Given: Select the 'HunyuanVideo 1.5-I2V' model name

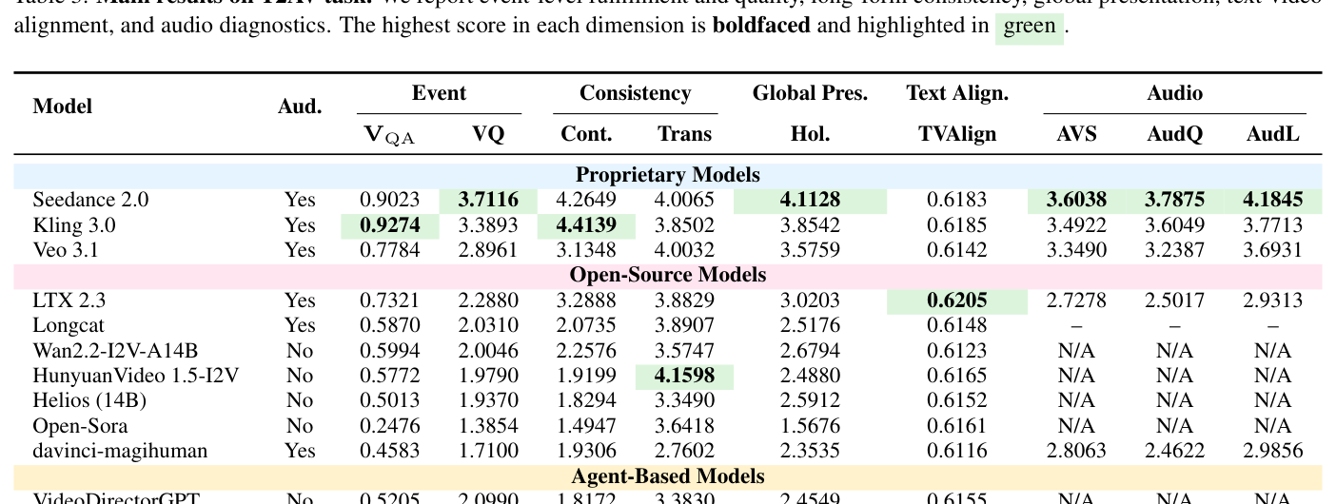Looking at the screenshot, I should pos(136,376).
